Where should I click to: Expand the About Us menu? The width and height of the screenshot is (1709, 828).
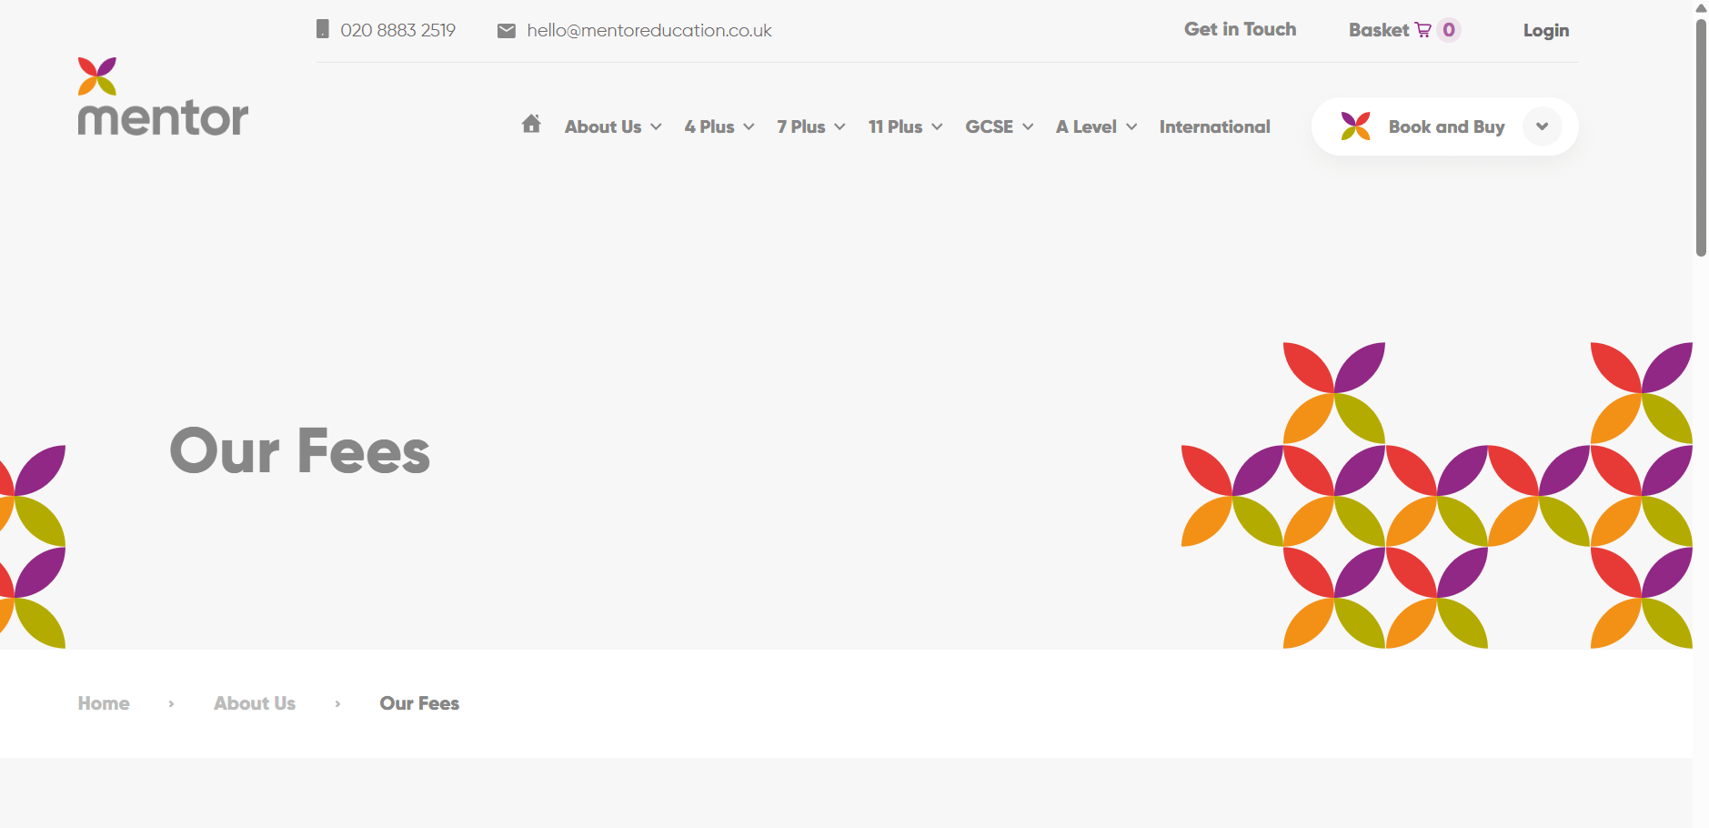click(612, 127)
